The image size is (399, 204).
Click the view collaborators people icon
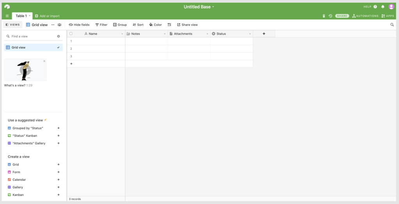click(59, 25)
